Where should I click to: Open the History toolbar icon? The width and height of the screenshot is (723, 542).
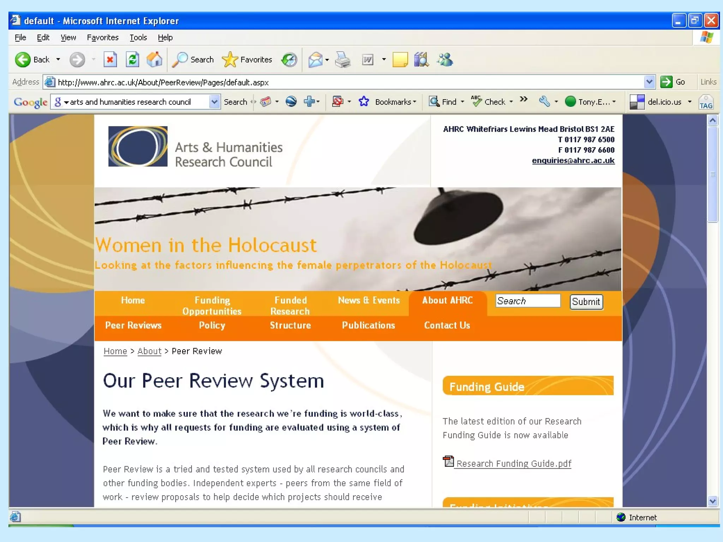(289, 60)
